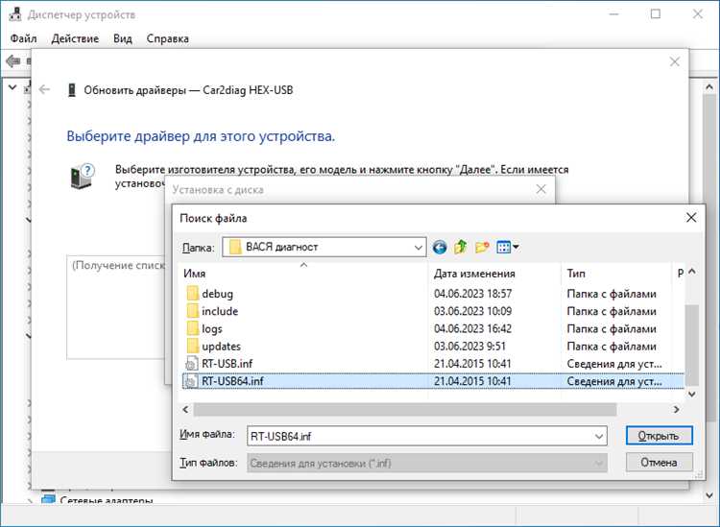The image size is (720, 527).
Task: Click back arrow in Update Drivers wizard
Action: tap(44, 89)
